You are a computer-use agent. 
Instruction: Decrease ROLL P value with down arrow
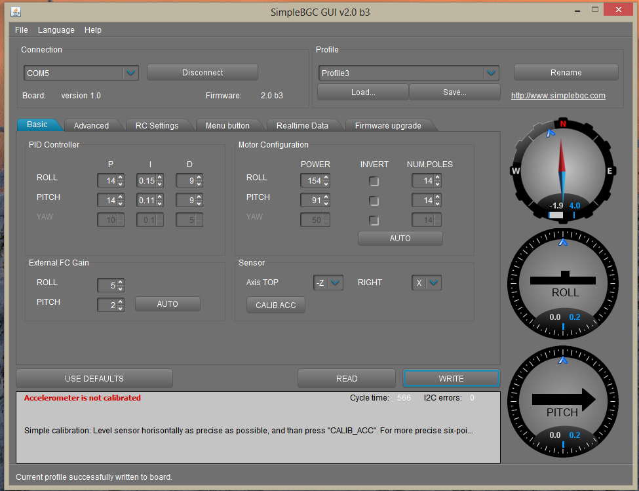tap(120, 184)
